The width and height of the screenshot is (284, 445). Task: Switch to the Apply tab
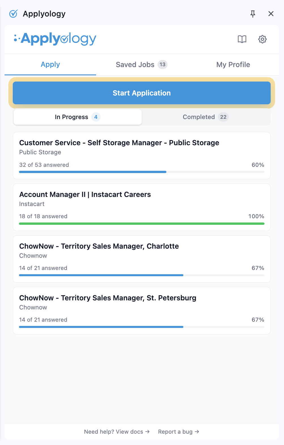(50, 65)
